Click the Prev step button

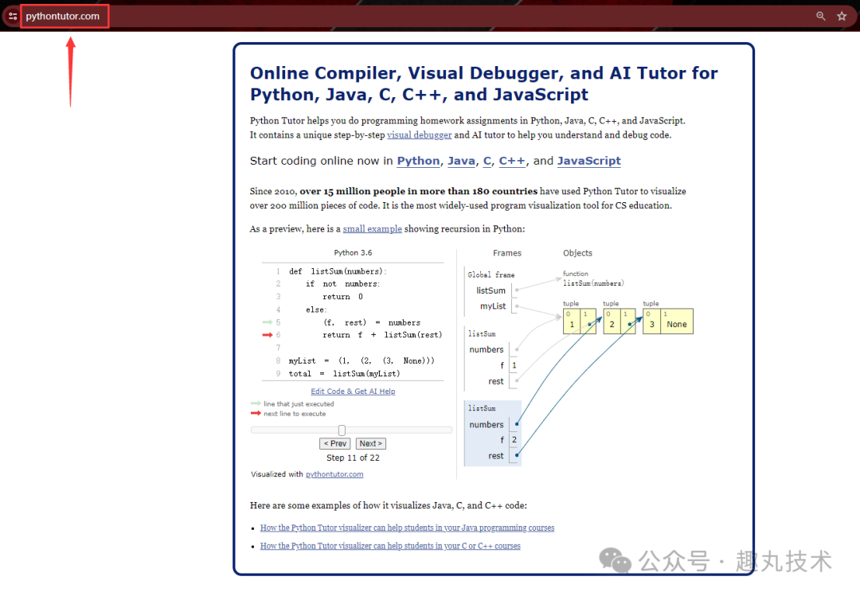[334, 443]
